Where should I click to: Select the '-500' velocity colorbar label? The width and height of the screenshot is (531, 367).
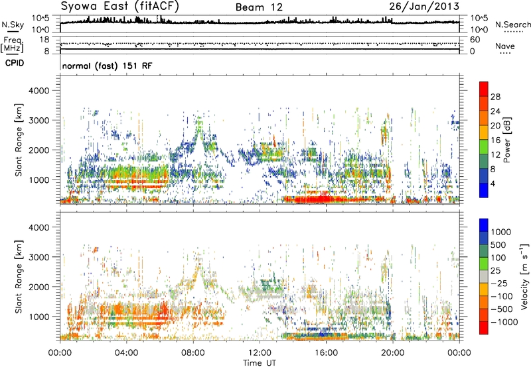click(x=502, y=309)
